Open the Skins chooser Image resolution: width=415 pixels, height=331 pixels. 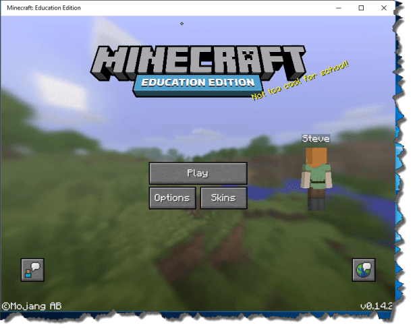223,198
